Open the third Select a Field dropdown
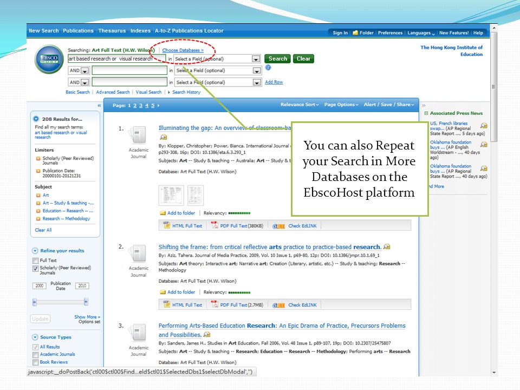The image size is (520, 390). 257,82
